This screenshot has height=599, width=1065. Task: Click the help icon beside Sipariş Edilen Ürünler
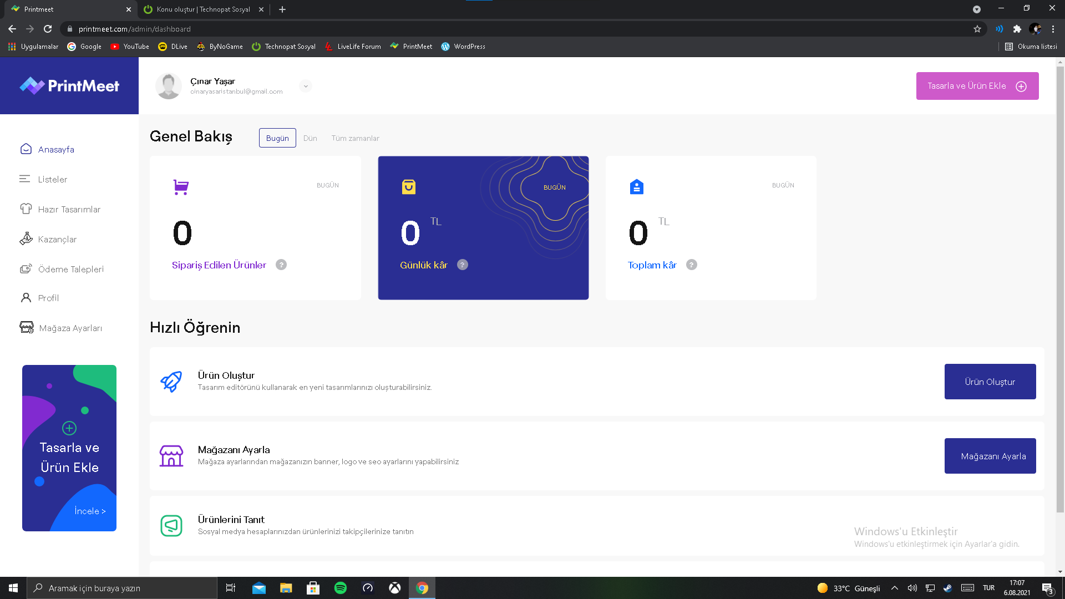click(x=281, y=265)
